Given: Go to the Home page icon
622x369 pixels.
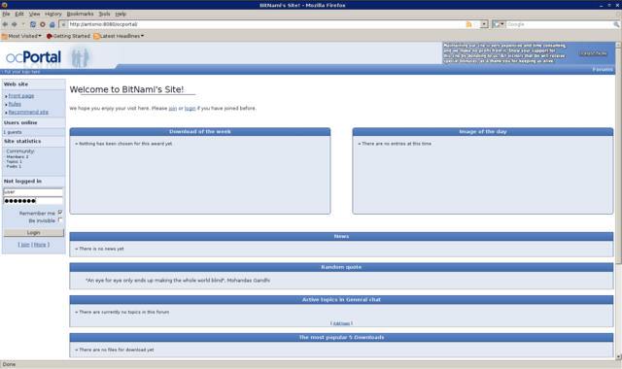Looking at the screenshot, I should [x=52, y=24].
